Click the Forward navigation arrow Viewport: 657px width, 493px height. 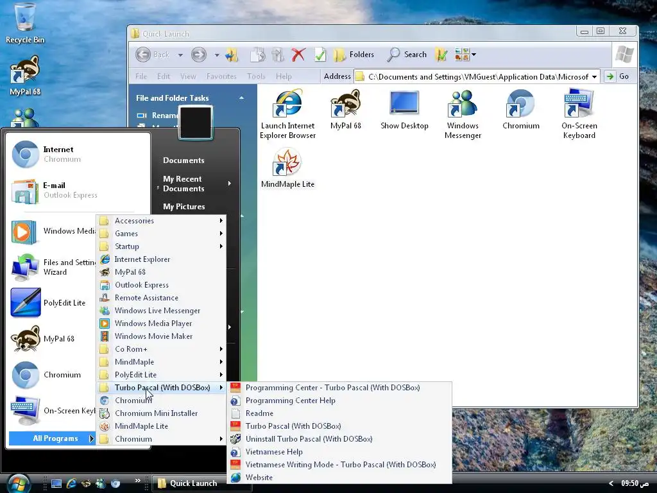199,55
